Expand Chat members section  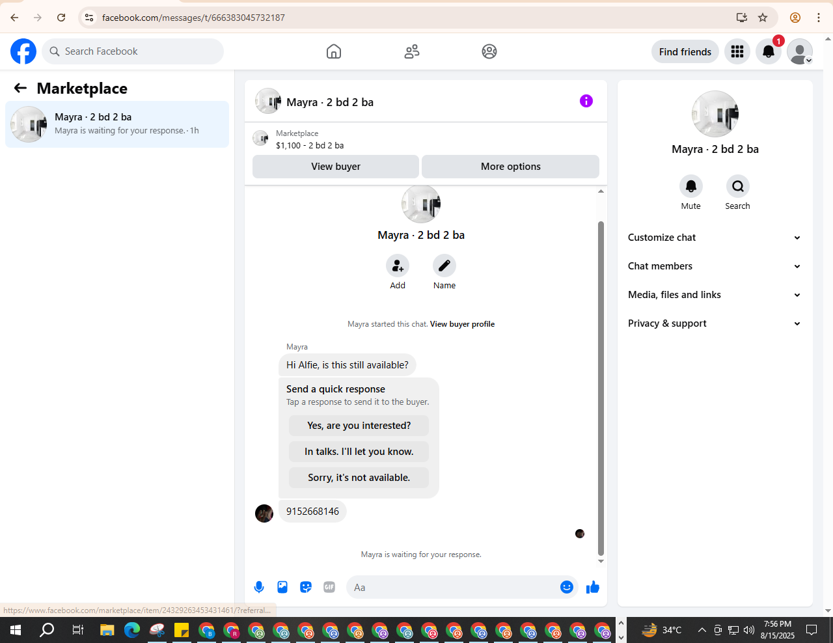point(715,266)
